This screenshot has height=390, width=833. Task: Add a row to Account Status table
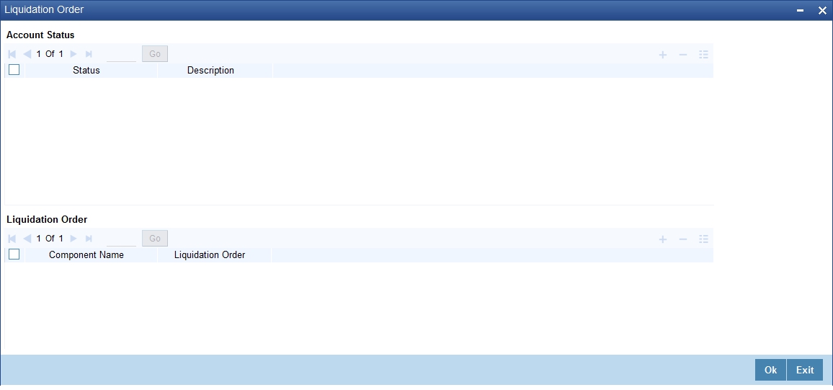662,54
